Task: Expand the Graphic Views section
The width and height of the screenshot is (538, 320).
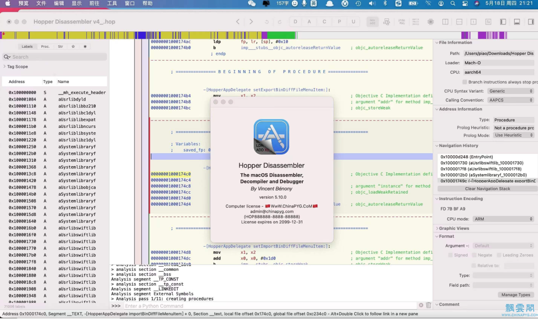Action: [x=437, y=228]
